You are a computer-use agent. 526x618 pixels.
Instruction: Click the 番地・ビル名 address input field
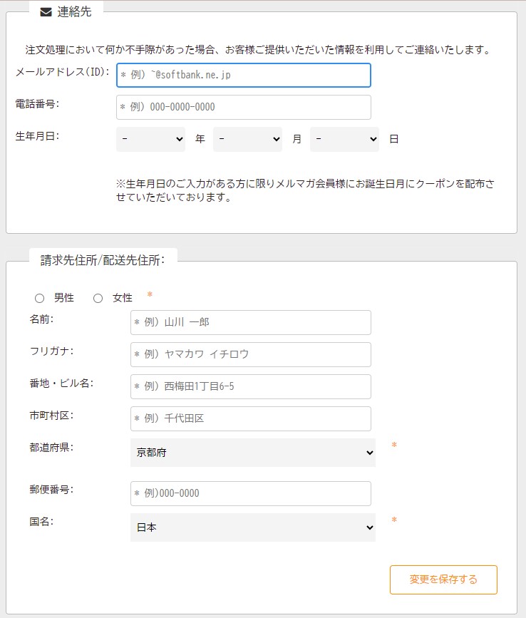point(250,386)
